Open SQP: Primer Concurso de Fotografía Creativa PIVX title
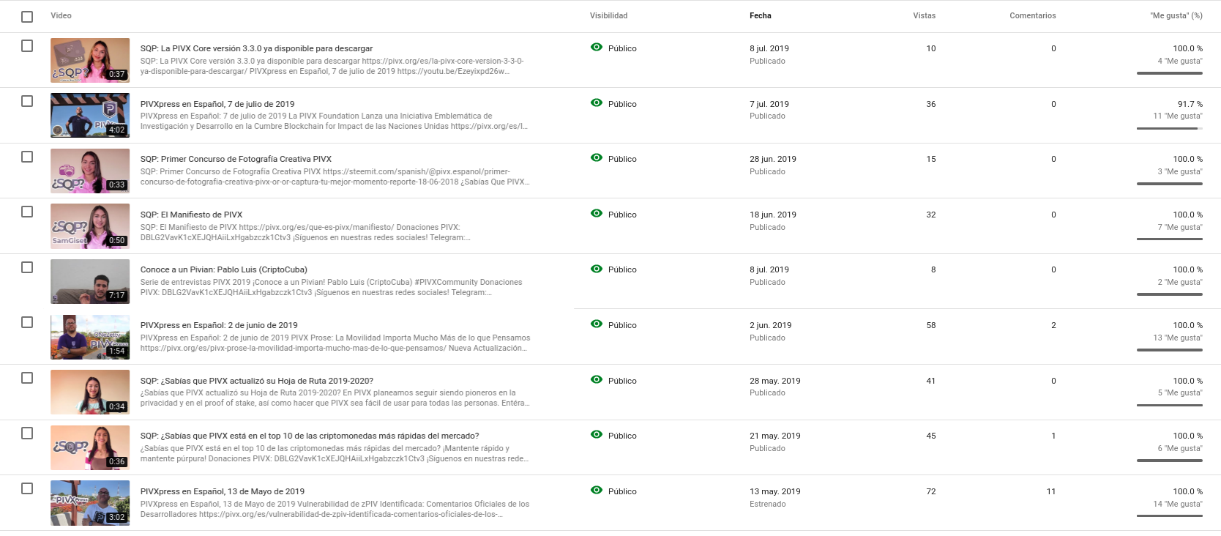1221x536 pixels. tap(236, 159)
